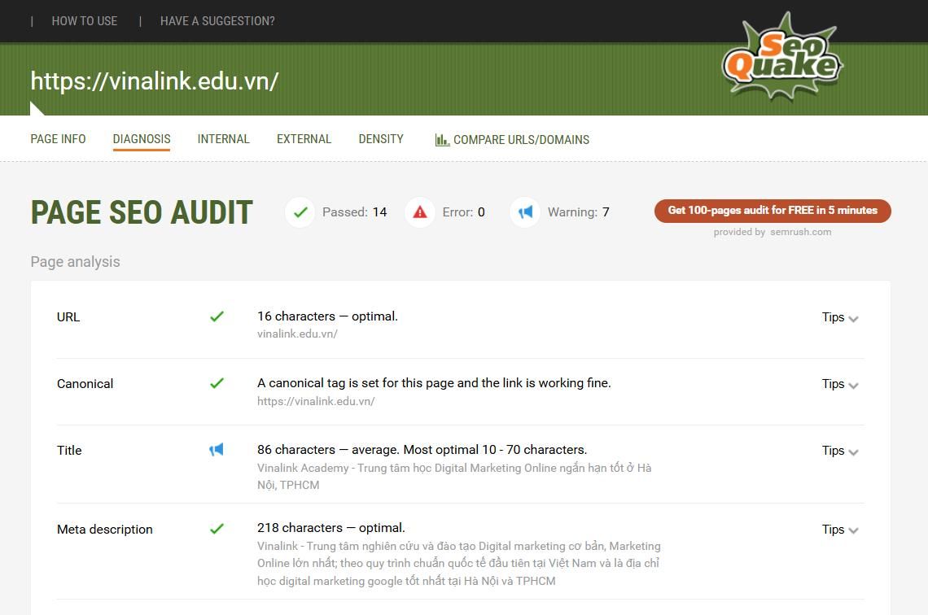Click the bar chart icon beside Compare URLs
The height and width of the screenshot is (615, 928).
pyautogui.click(x=442, y=140)
